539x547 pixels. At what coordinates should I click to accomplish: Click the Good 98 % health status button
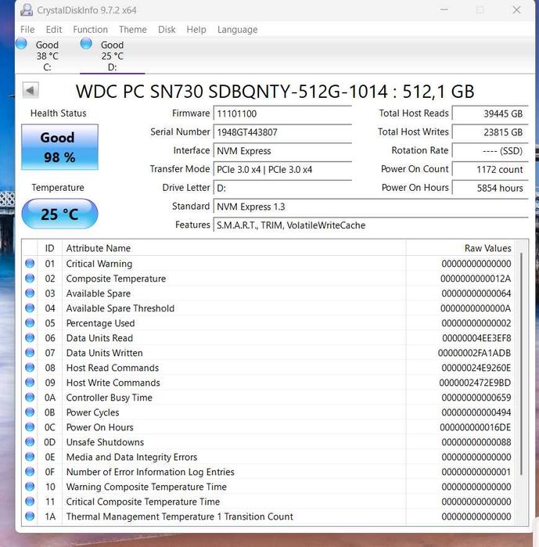[x=59, y=147]
